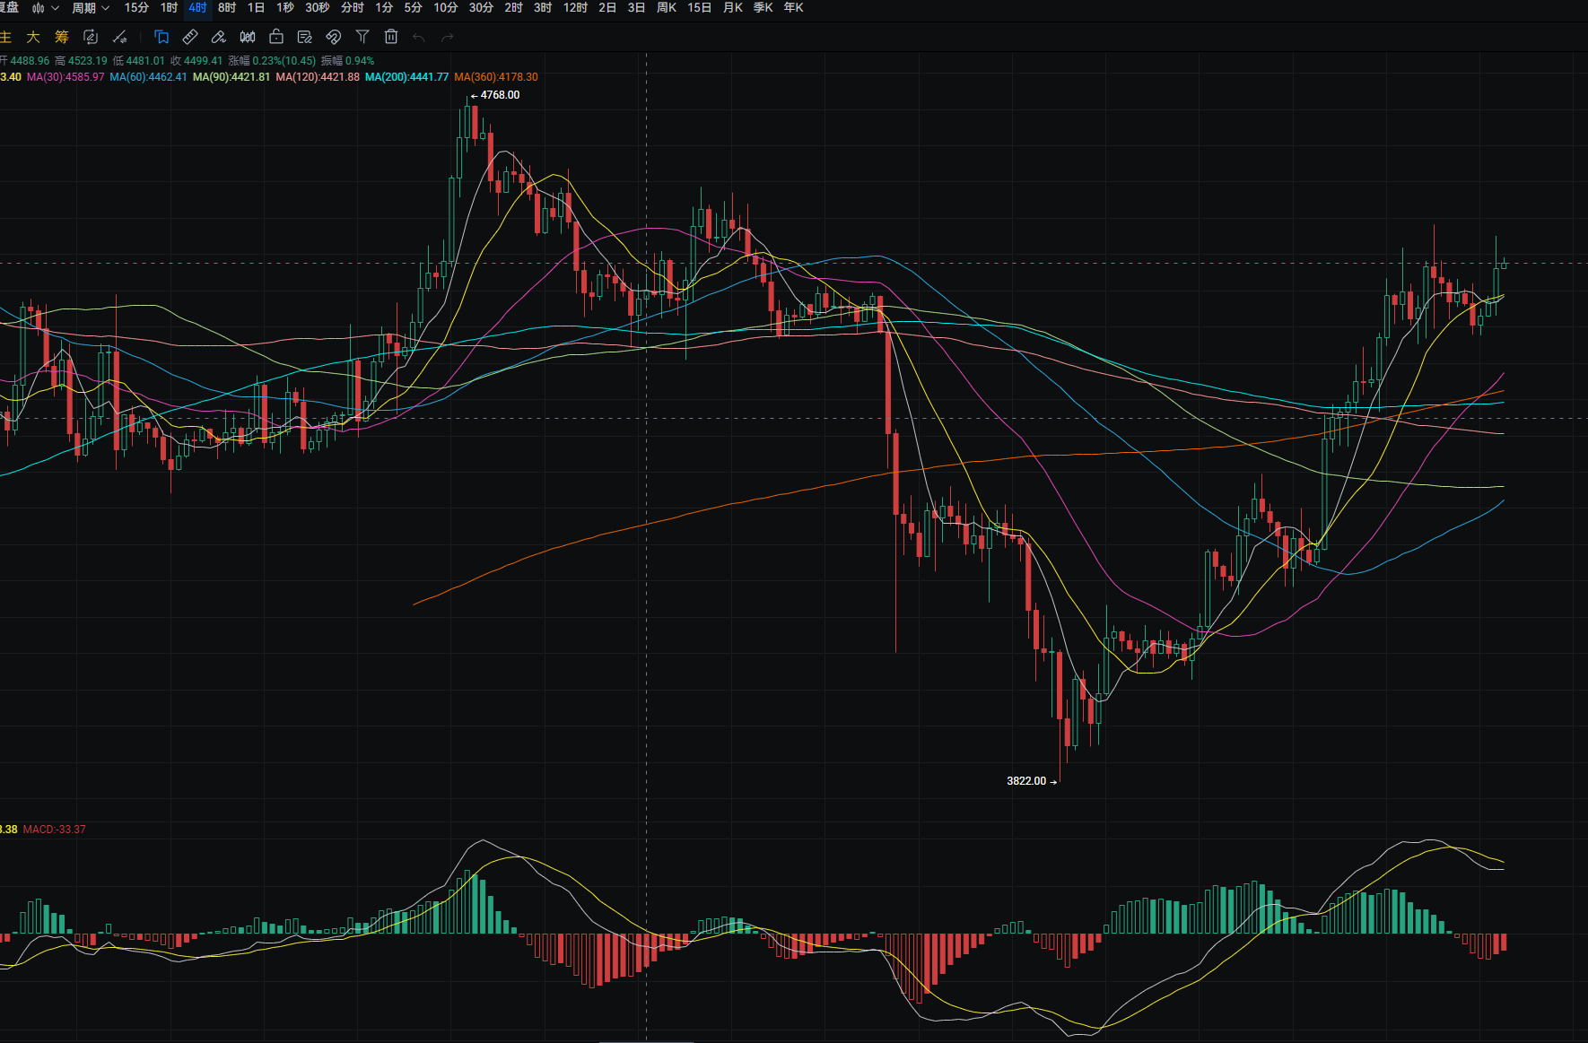Toggle the 筹 chip distribution button
This screenshot has height=1043, width=1588.
(62, 37)
